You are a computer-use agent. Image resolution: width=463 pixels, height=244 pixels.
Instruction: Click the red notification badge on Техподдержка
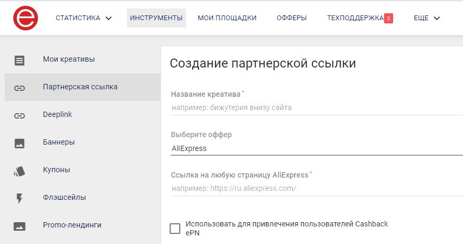(x=388, y=18)
